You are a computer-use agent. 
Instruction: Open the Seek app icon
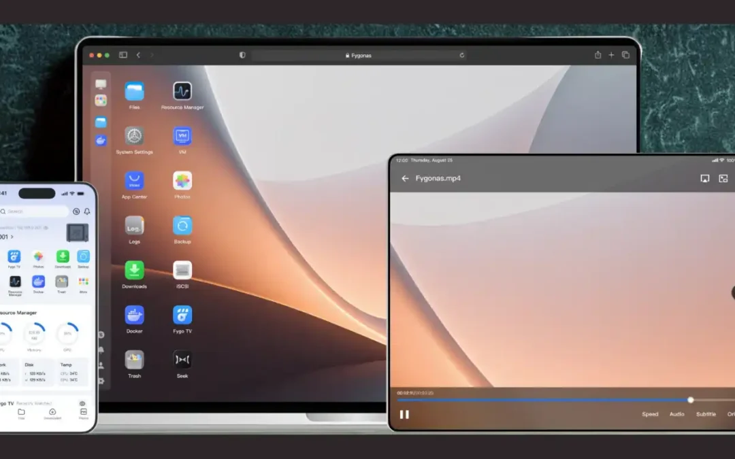pos(182,360)
